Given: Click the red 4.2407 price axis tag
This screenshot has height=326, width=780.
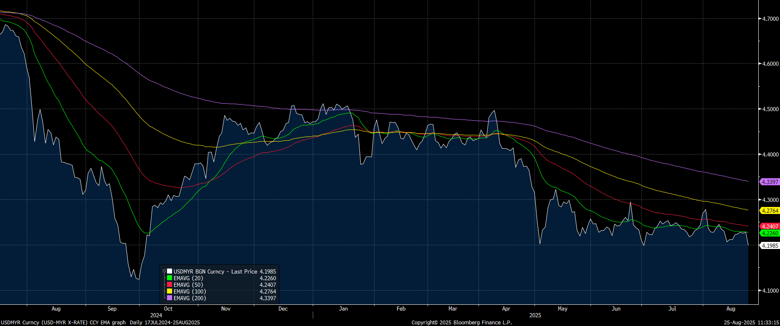Looking at the screenshot, I should pos(770,226).
